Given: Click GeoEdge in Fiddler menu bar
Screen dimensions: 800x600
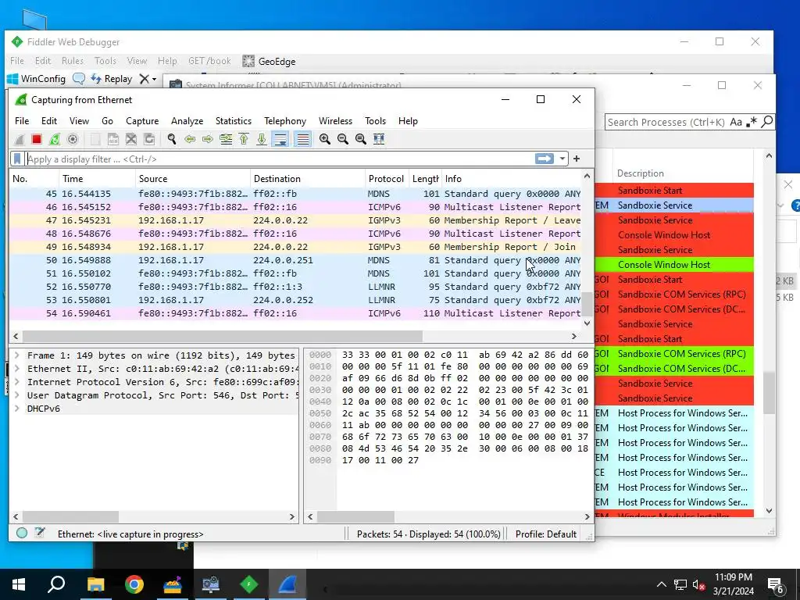Looking at the screenshot, I should [270, 61].
